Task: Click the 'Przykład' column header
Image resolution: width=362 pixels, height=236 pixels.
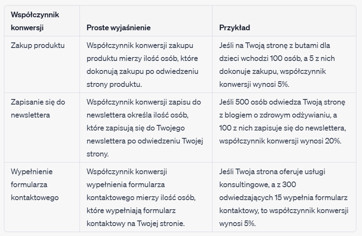Action: 235,28
